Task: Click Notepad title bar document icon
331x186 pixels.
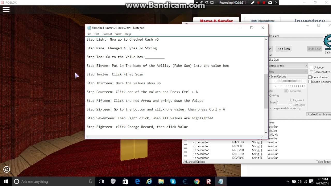Action: tap(89, 28)
